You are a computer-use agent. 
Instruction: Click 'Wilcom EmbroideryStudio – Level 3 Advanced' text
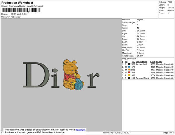22,6
